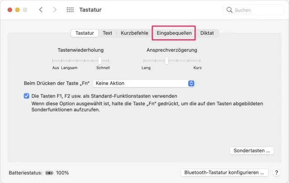
Task: Click the search magnifier icon
Action: coord(229,9)
